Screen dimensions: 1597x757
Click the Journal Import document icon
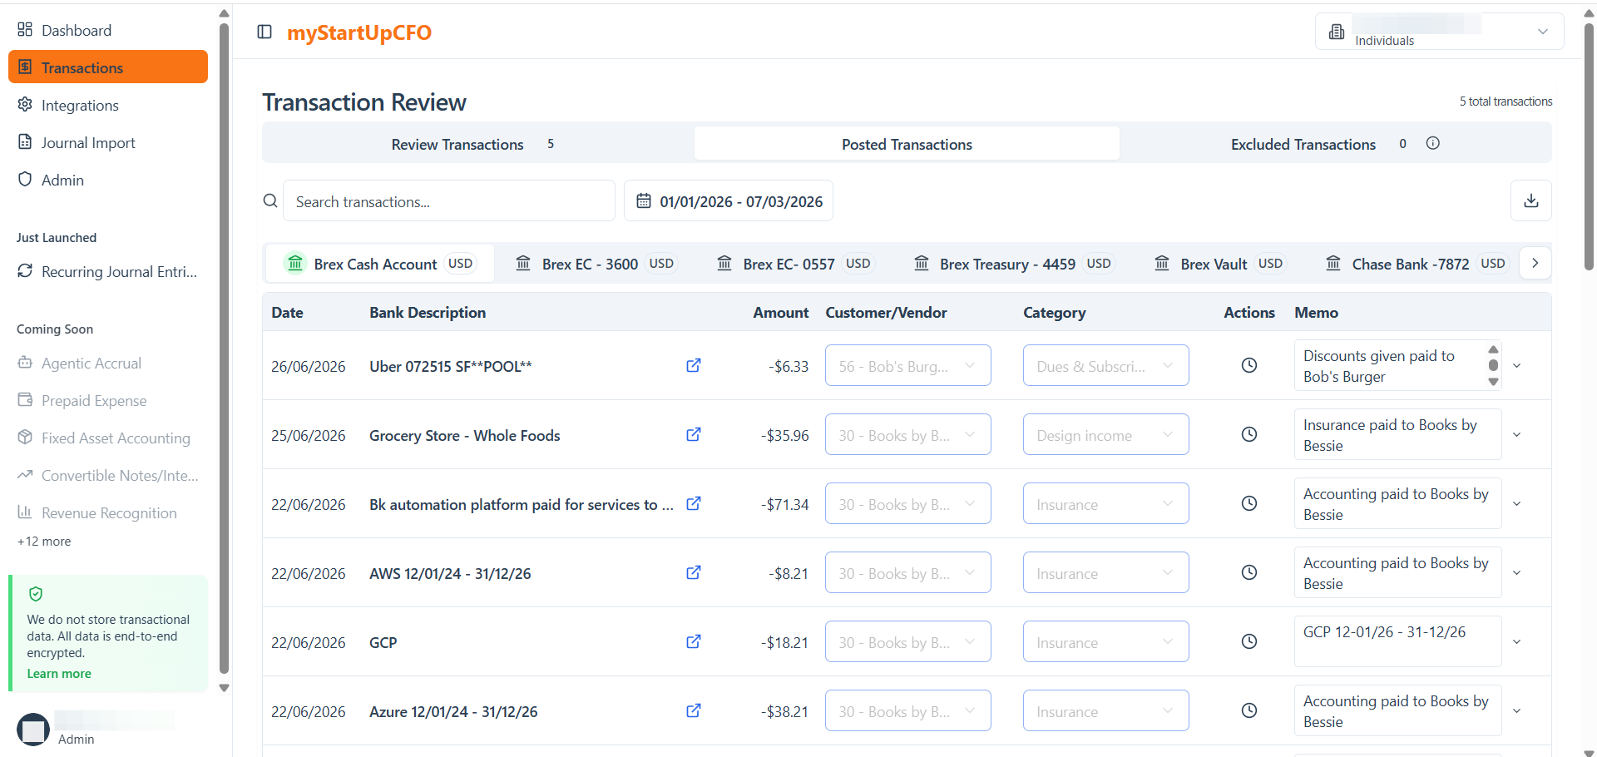[25, 142]
